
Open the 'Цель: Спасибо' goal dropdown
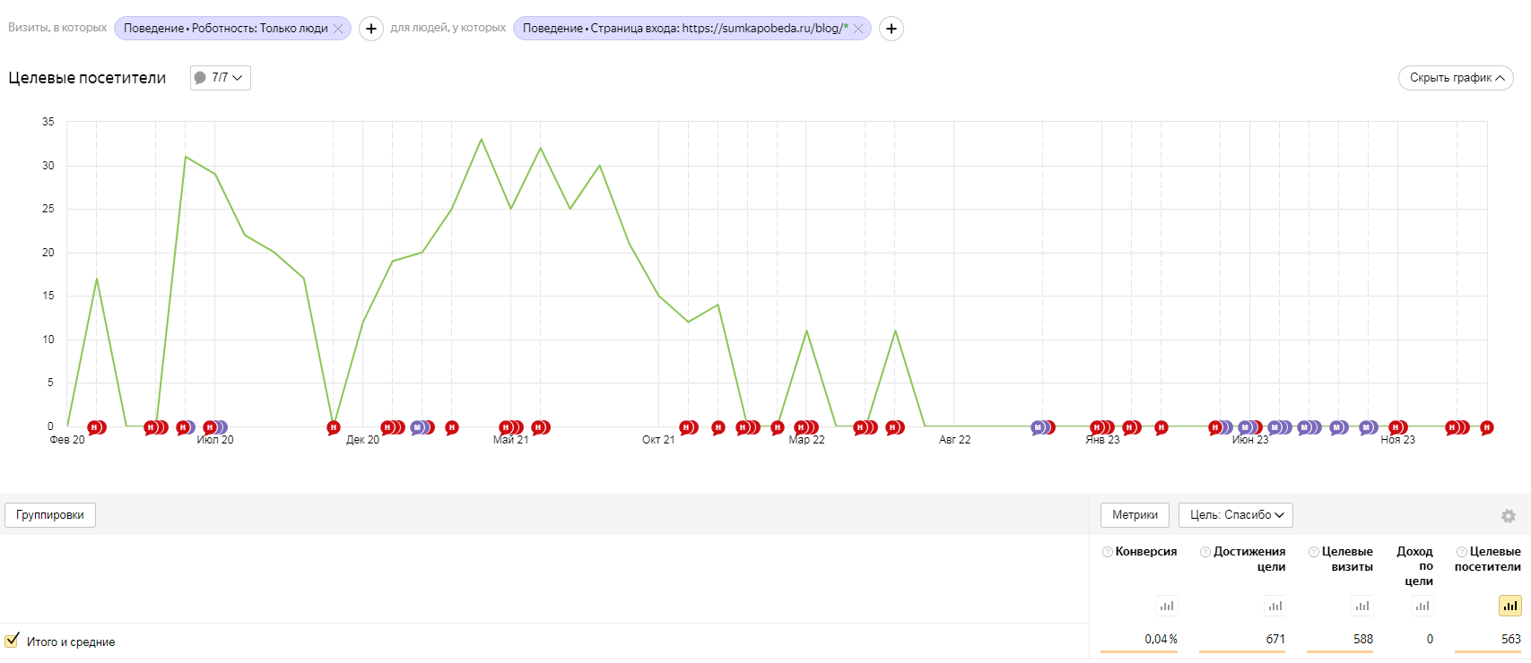(1235, 515)
